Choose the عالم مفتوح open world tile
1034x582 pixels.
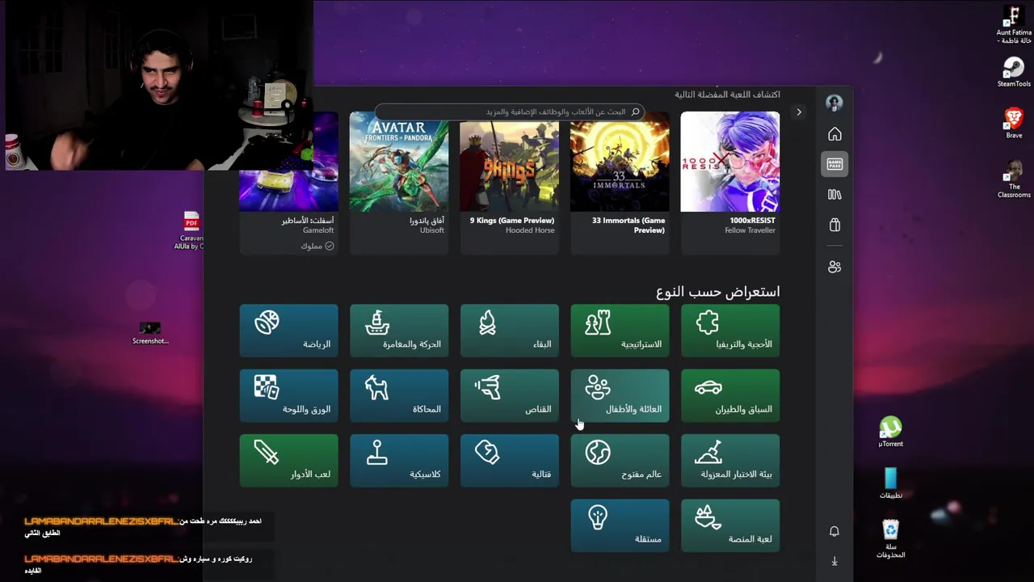point(620,461)
